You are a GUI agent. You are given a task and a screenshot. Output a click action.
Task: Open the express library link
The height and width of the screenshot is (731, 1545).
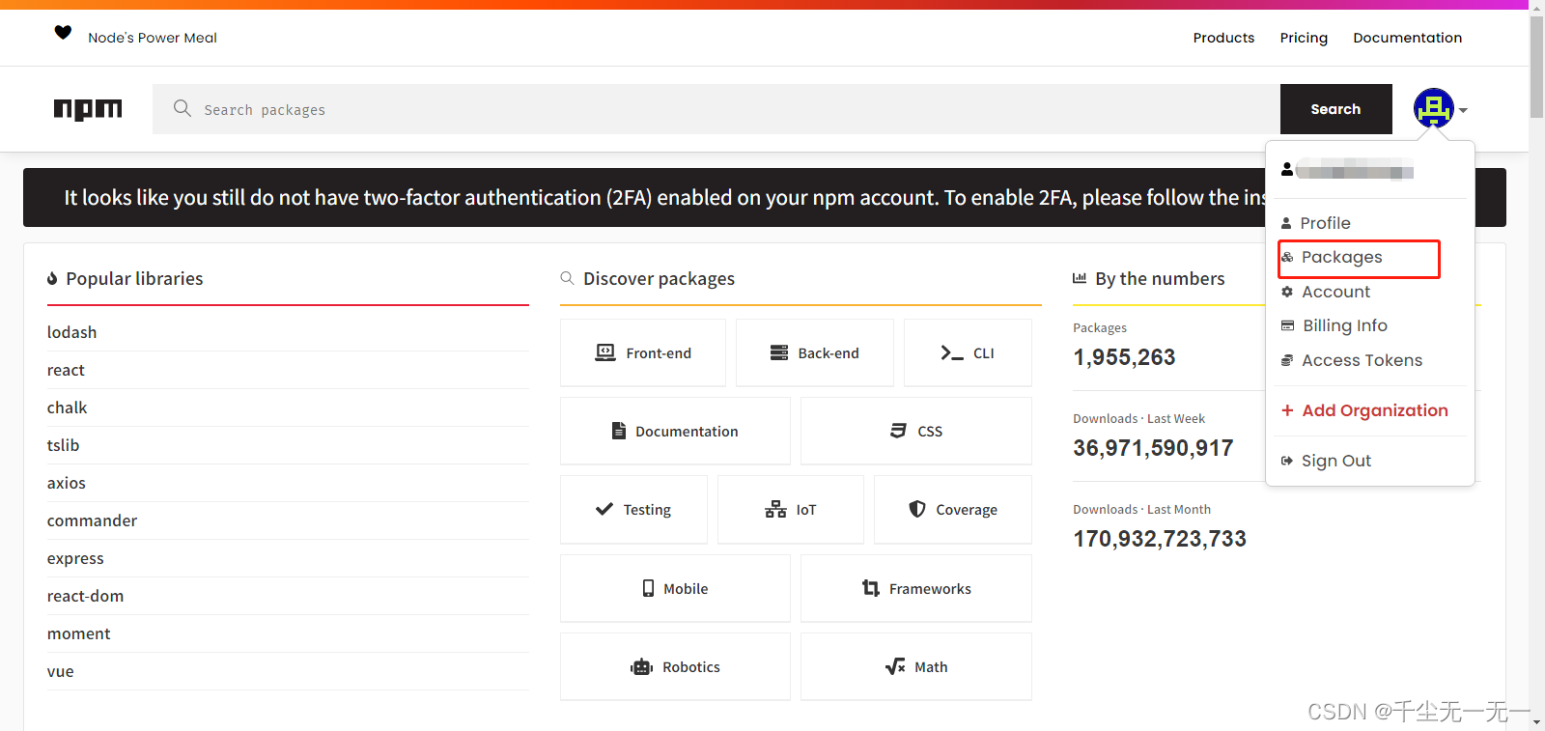75,558
